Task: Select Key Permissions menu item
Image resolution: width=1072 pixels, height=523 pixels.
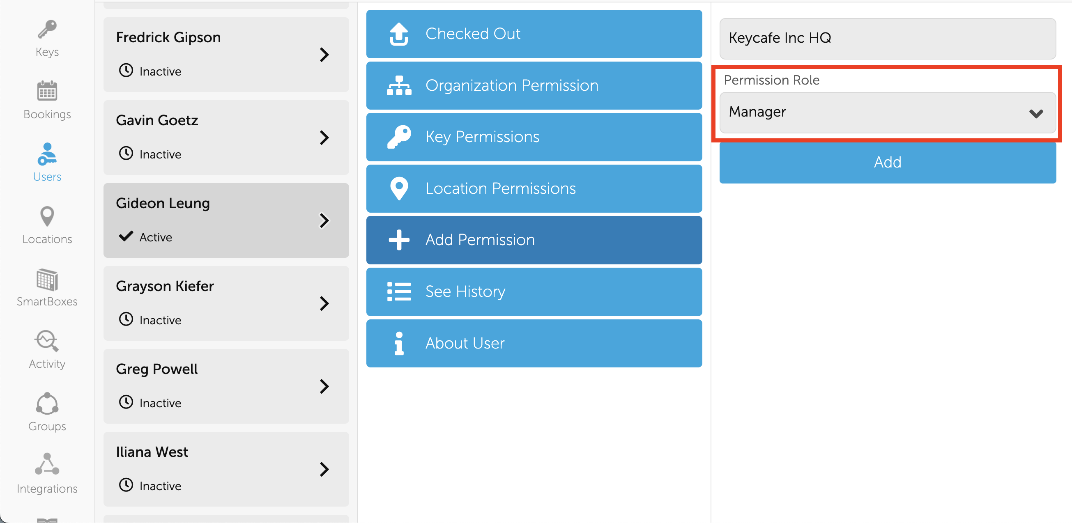Action: pos(534,137)
